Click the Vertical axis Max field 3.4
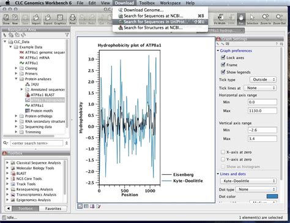290x223 pixels. pyautogui.click(x=262, y=139)
